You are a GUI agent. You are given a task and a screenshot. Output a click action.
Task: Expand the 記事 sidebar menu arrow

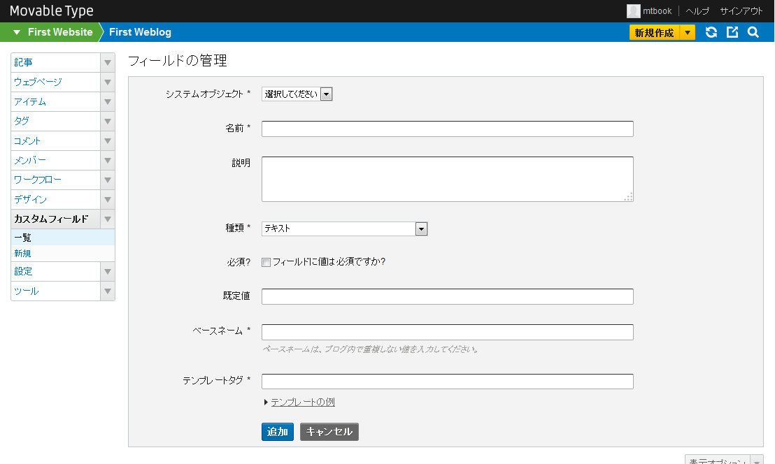108,63
